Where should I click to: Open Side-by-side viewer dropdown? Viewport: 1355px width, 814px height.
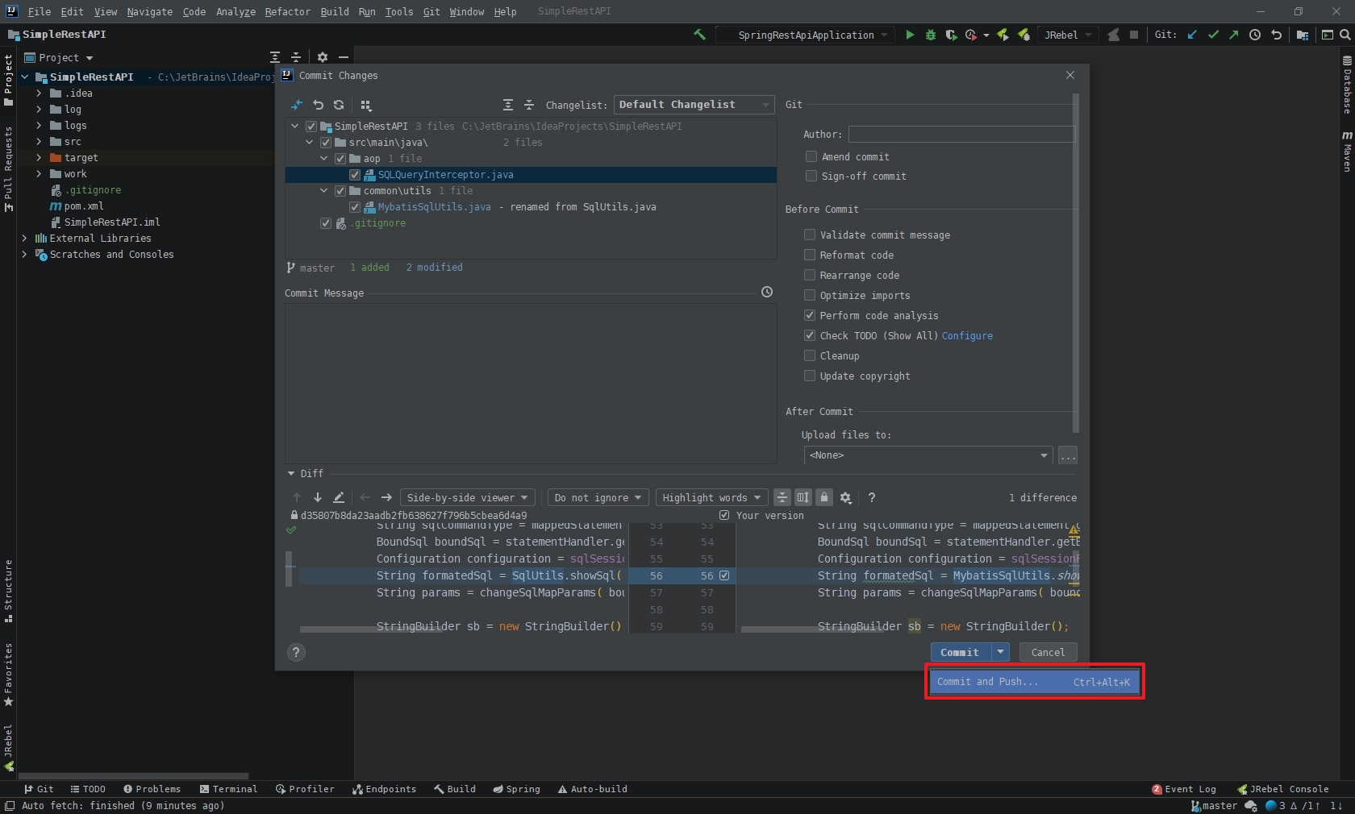pyautogui.click(x=467, y=497)
